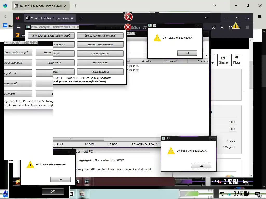Click OK in the bottom-left white dialog
The image size is (266, 199).
[60, 179]
